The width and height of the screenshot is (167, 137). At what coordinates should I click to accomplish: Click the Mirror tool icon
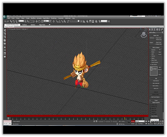(81, 21)
